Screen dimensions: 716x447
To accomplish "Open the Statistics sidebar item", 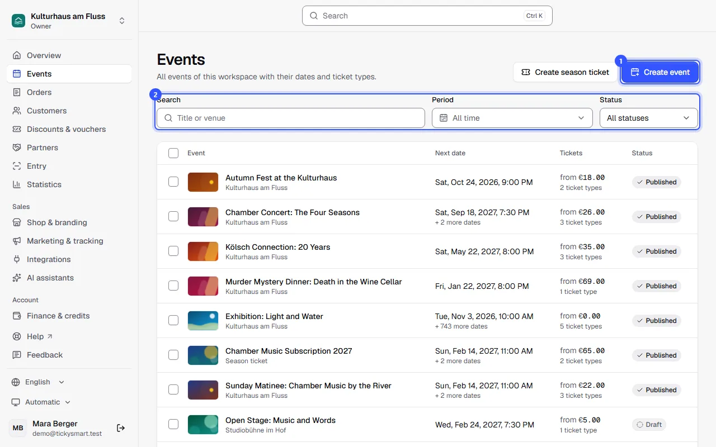I will (x=69, y=184).
